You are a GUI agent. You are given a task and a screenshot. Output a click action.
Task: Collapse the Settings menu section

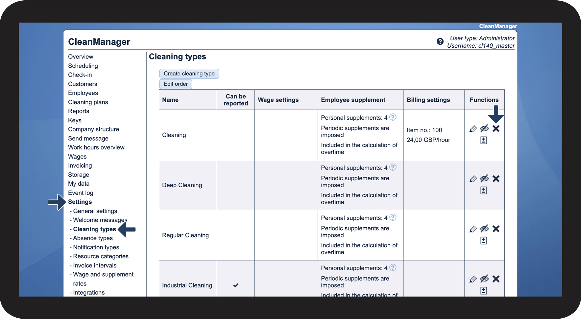pyautogui.click(x=80, y=202)
